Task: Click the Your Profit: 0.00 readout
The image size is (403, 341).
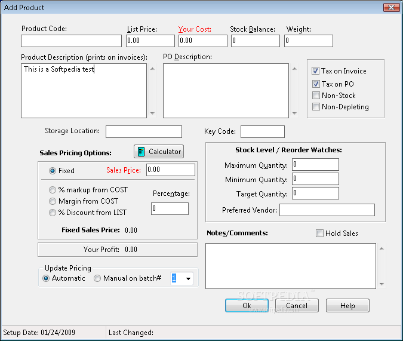Action: pos(110,250)
